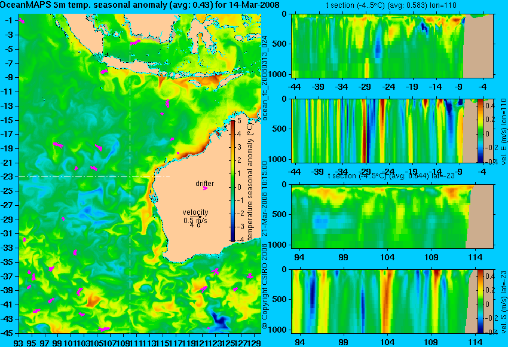Click the magenta drifter marker in the legend
This screenshot has height=347, width=508.
205,188
